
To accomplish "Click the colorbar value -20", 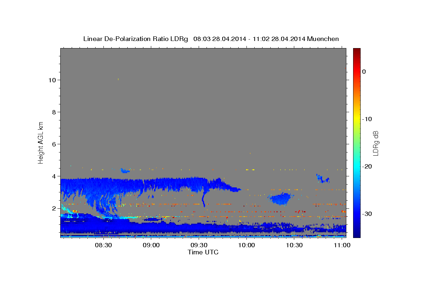I will tap(367, 166).
